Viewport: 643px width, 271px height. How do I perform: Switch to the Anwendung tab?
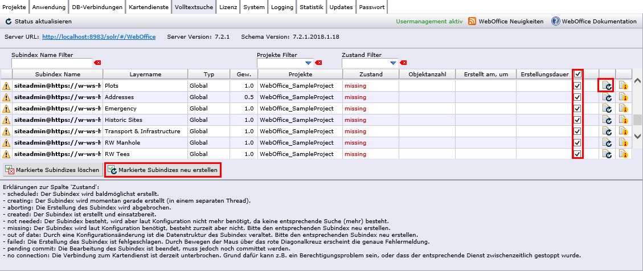[49, 7]
